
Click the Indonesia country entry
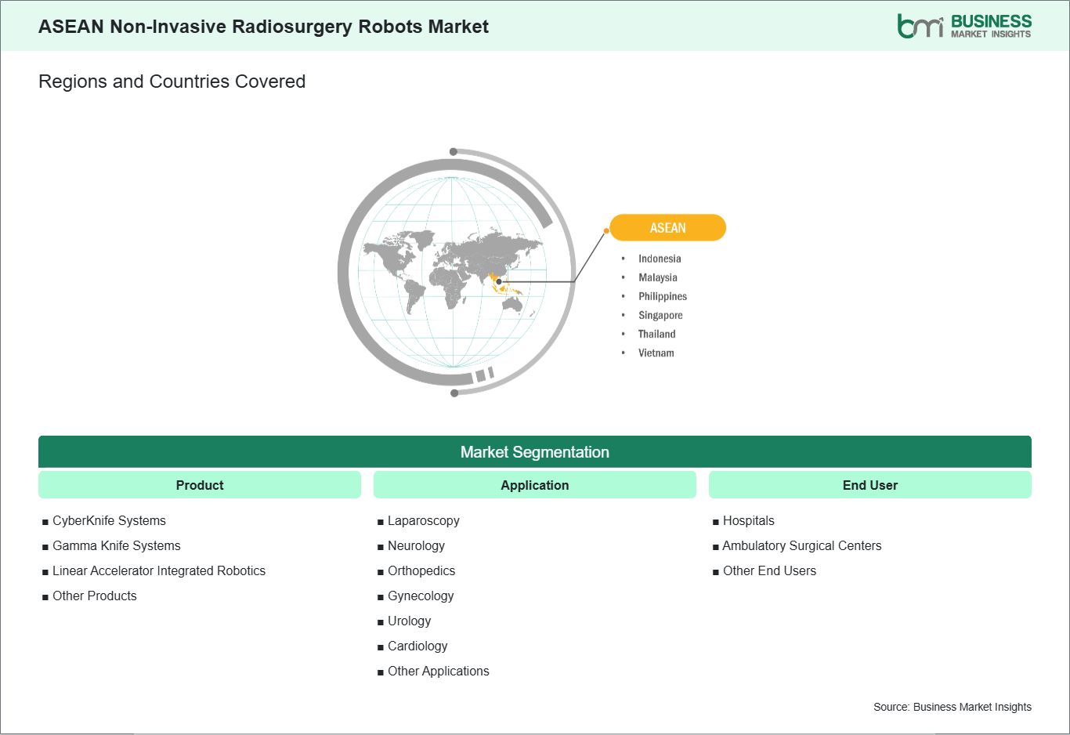click(660, 259)
